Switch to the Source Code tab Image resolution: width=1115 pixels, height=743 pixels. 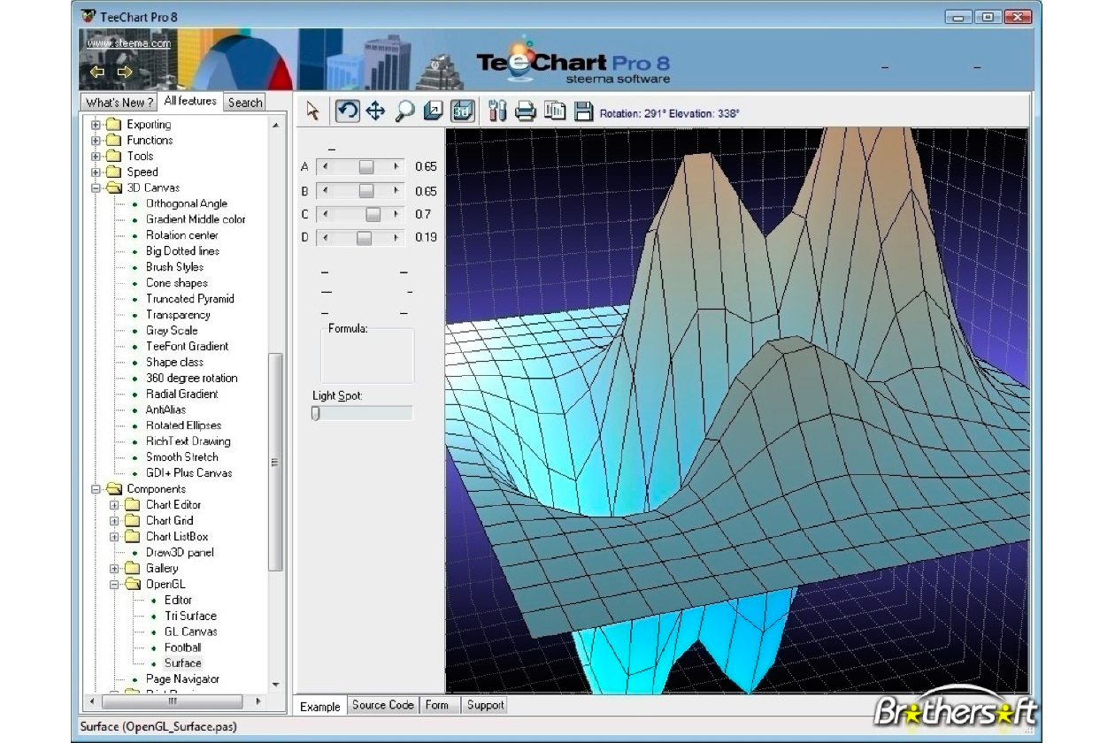tap(382, 705)
